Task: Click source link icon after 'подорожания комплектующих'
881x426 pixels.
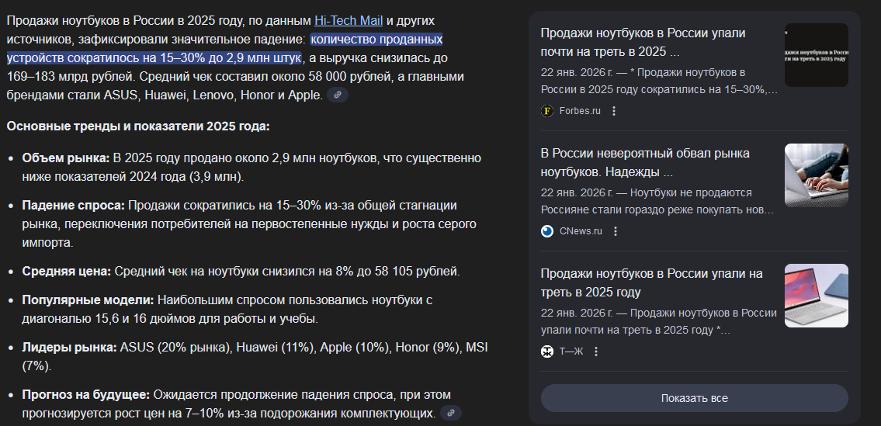Action: [451, 414]
